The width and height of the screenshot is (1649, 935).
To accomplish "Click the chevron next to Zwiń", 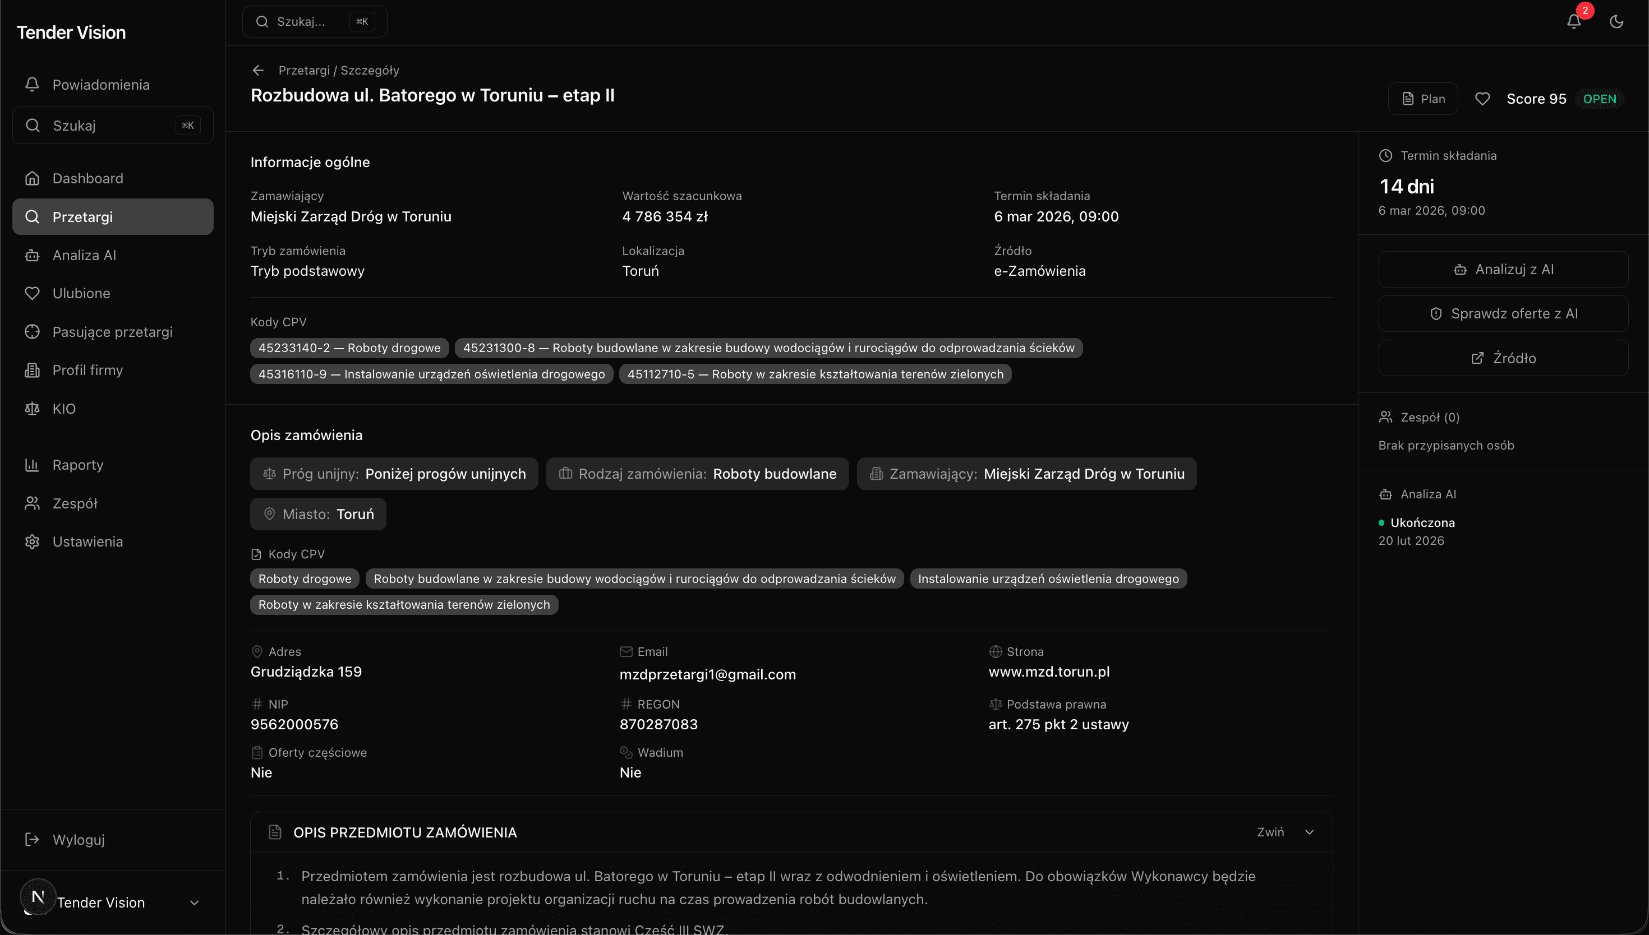I will point(1309,832).
